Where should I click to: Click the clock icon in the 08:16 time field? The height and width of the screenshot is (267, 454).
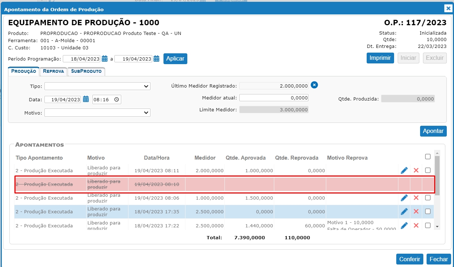(x=116, y=99)
